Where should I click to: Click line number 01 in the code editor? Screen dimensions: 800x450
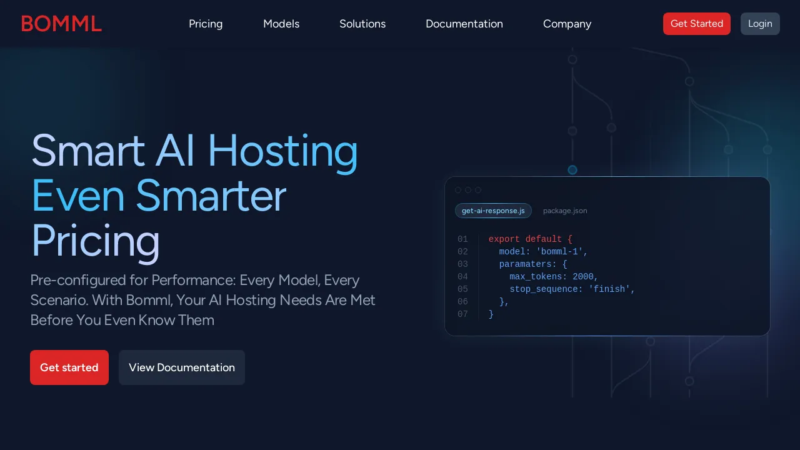[x=462, y=239]
